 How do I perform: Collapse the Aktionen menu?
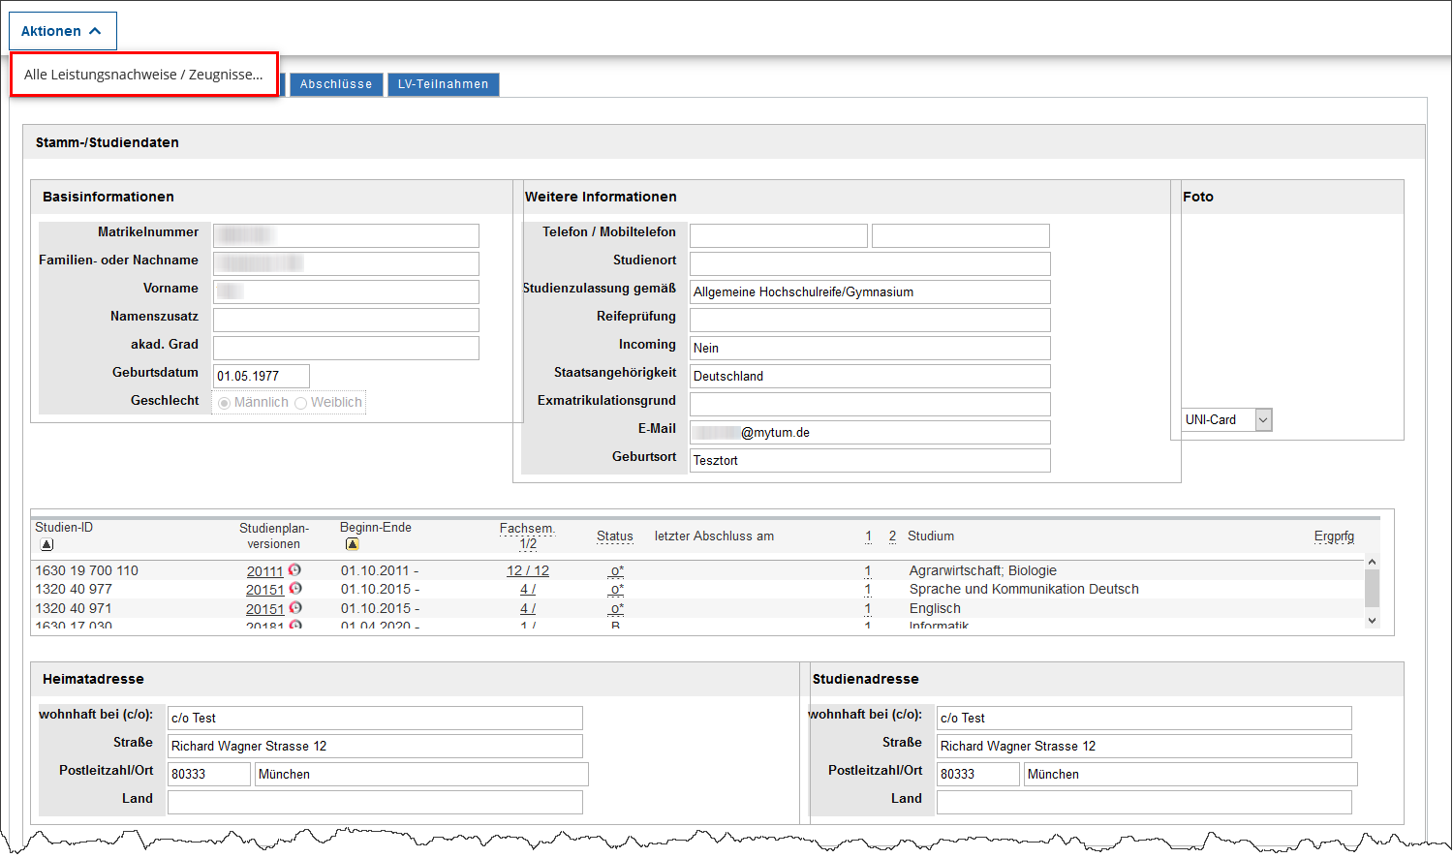pos(62,31)
